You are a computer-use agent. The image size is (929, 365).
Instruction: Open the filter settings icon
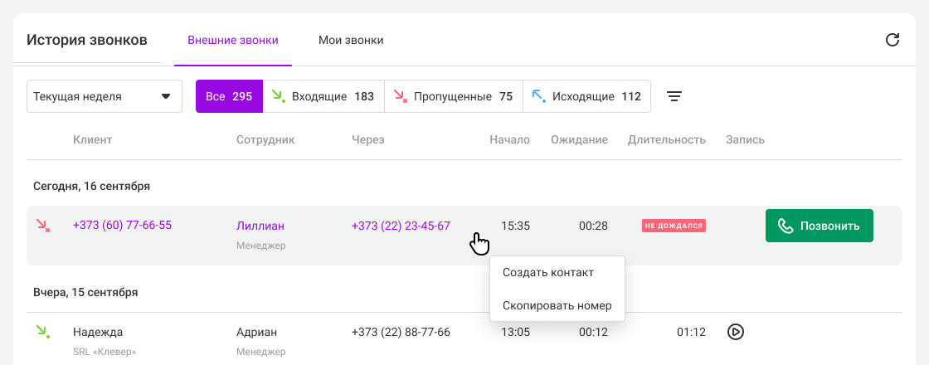675,96
